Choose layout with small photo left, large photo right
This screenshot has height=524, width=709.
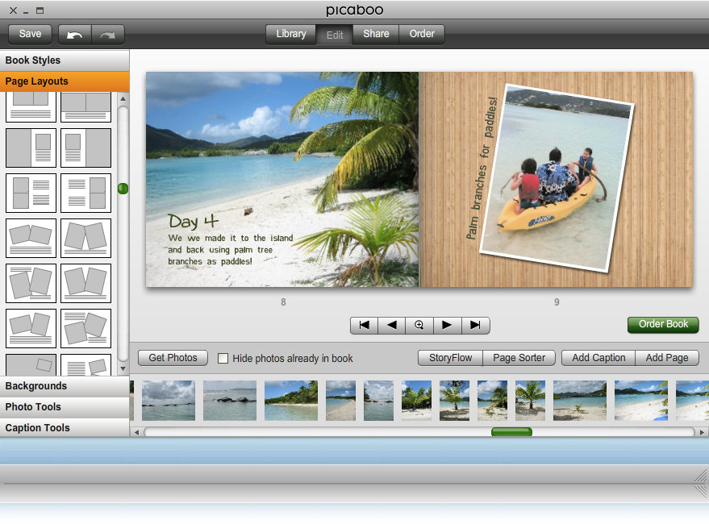pyautogui.click(x=86, y=148)
